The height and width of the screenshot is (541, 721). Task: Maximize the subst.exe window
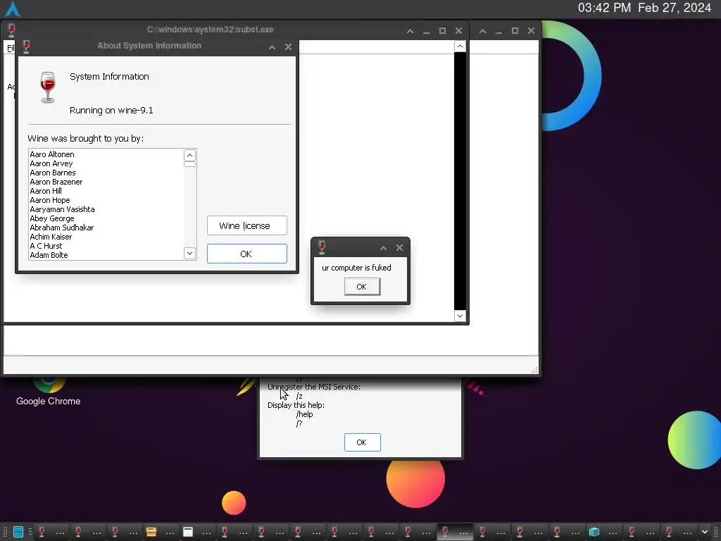442,31
